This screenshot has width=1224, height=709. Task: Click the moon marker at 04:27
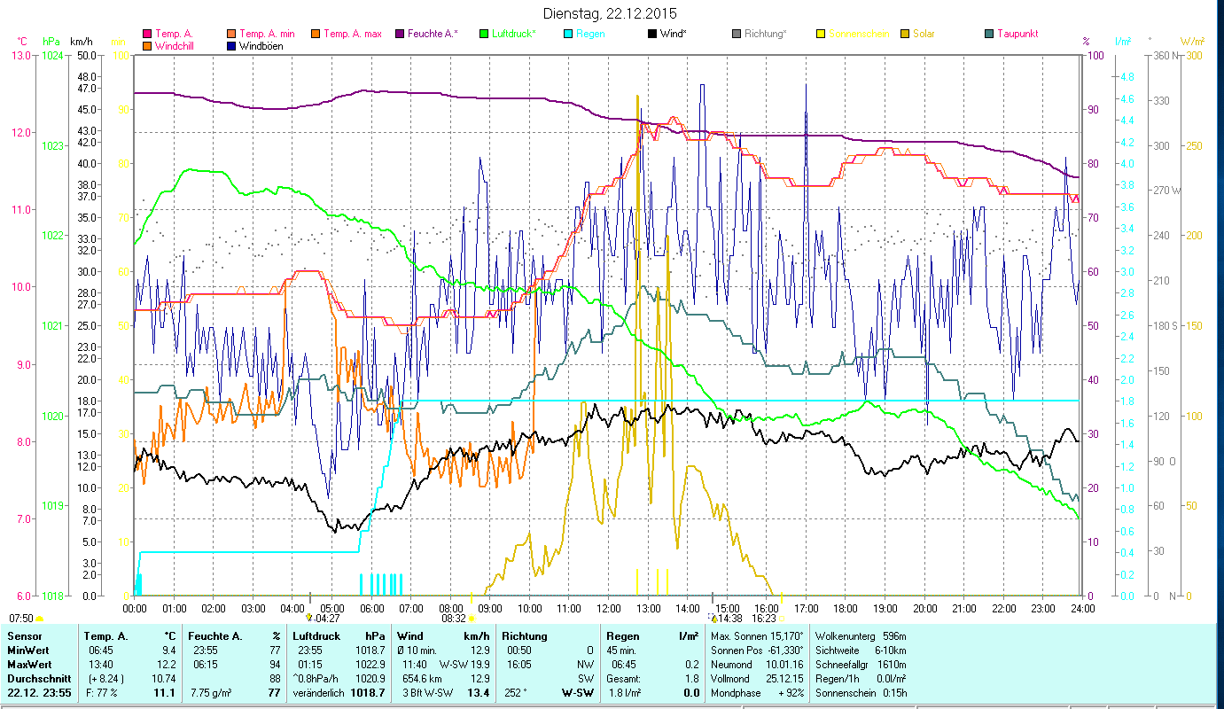coord(309,618)
